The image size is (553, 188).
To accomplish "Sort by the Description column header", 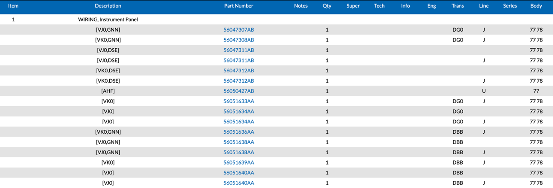I will pyautogui.click(x=108, y=6).
